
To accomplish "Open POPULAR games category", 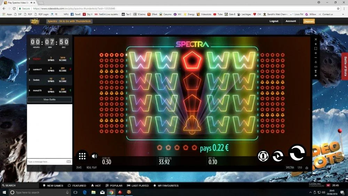I will point(114,185).
